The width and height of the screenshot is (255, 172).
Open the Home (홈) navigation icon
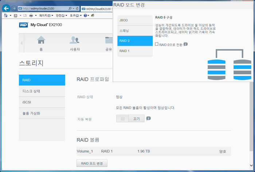tap(41, 43)
